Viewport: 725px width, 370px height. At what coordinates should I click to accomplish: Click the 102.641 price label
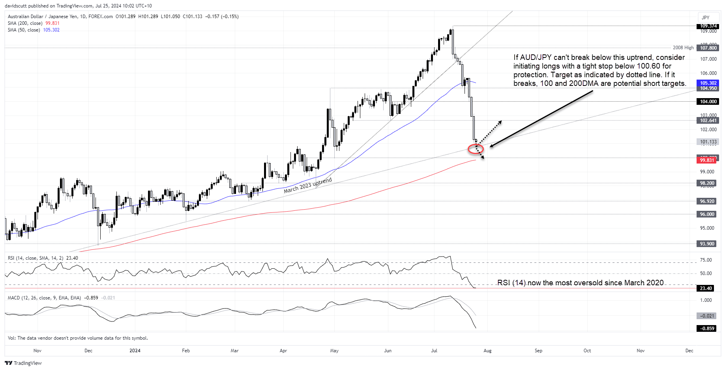pyautogui.click(x=708, y=121)
